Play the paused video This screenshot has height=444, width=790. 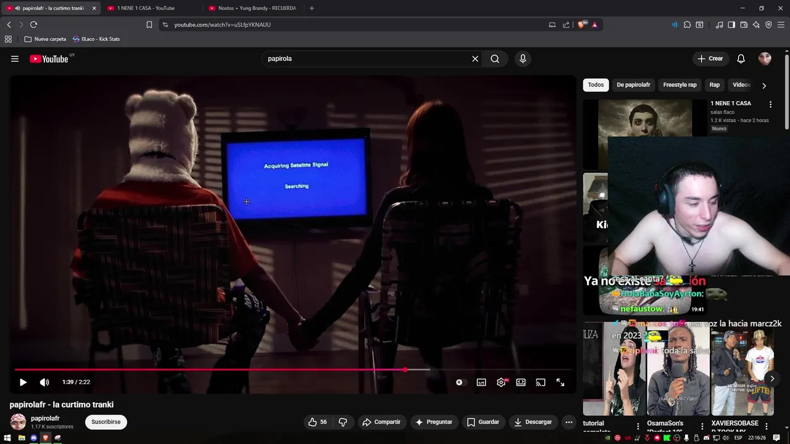coord(23,382)
